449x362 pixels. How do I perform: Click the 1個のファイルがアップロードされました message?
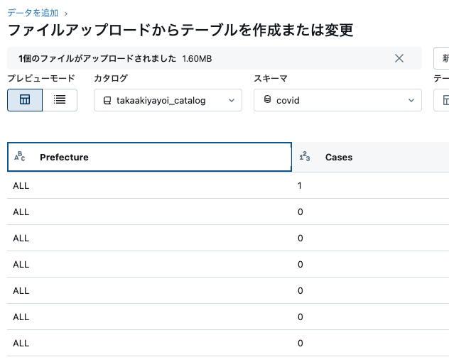[x=97, y=59]
